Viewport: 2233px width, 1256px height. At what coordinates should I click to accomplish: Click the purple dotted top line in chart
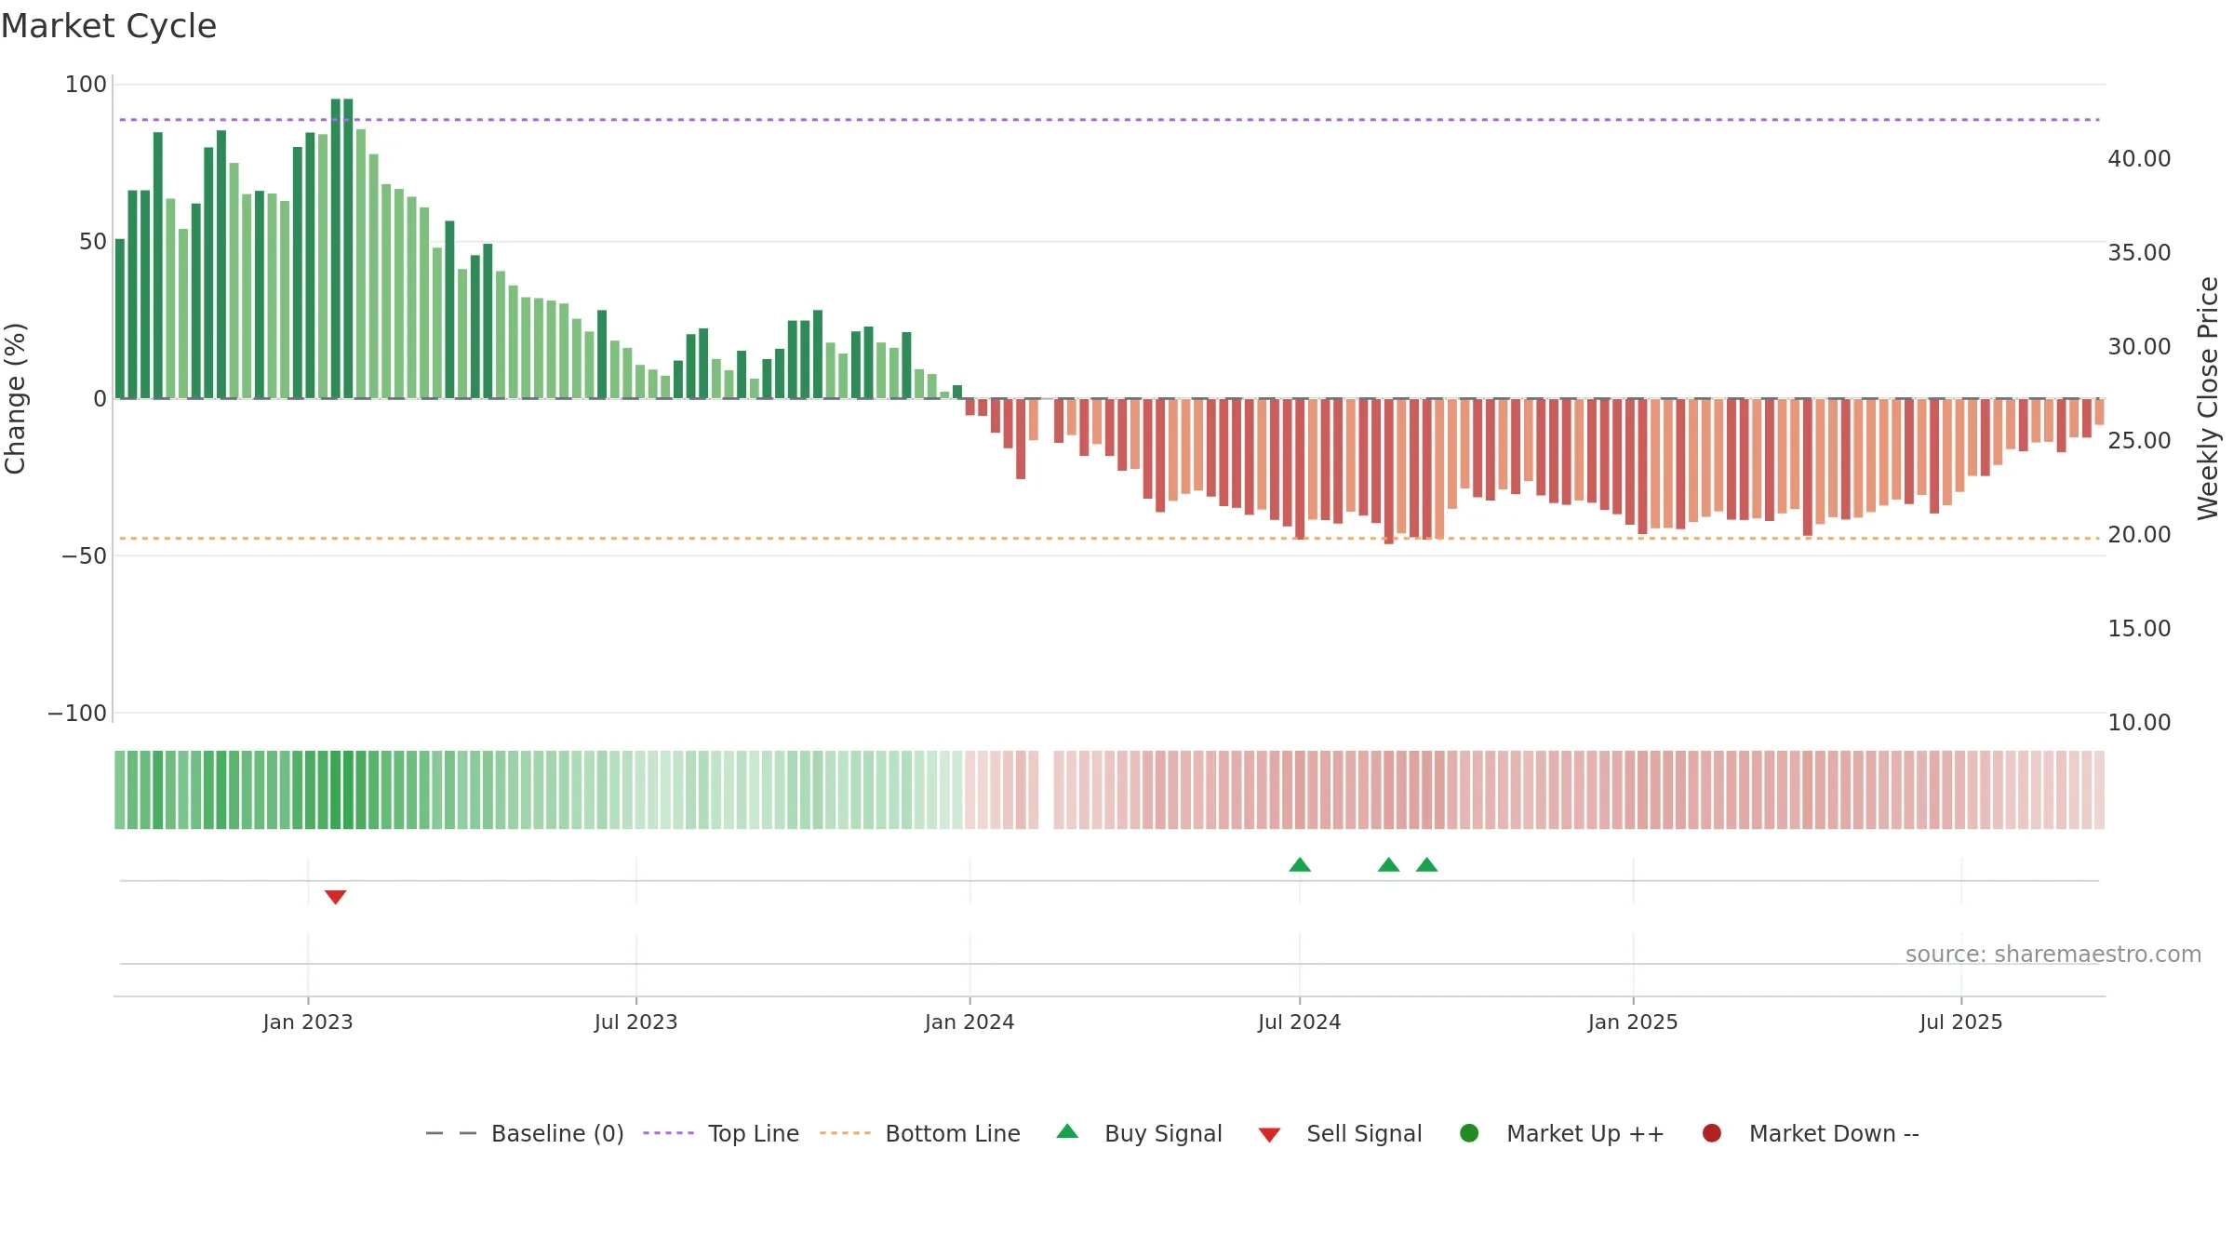1109,120
